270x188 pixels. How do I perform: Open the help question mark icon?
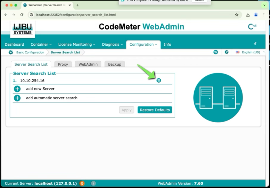(226, 52)
